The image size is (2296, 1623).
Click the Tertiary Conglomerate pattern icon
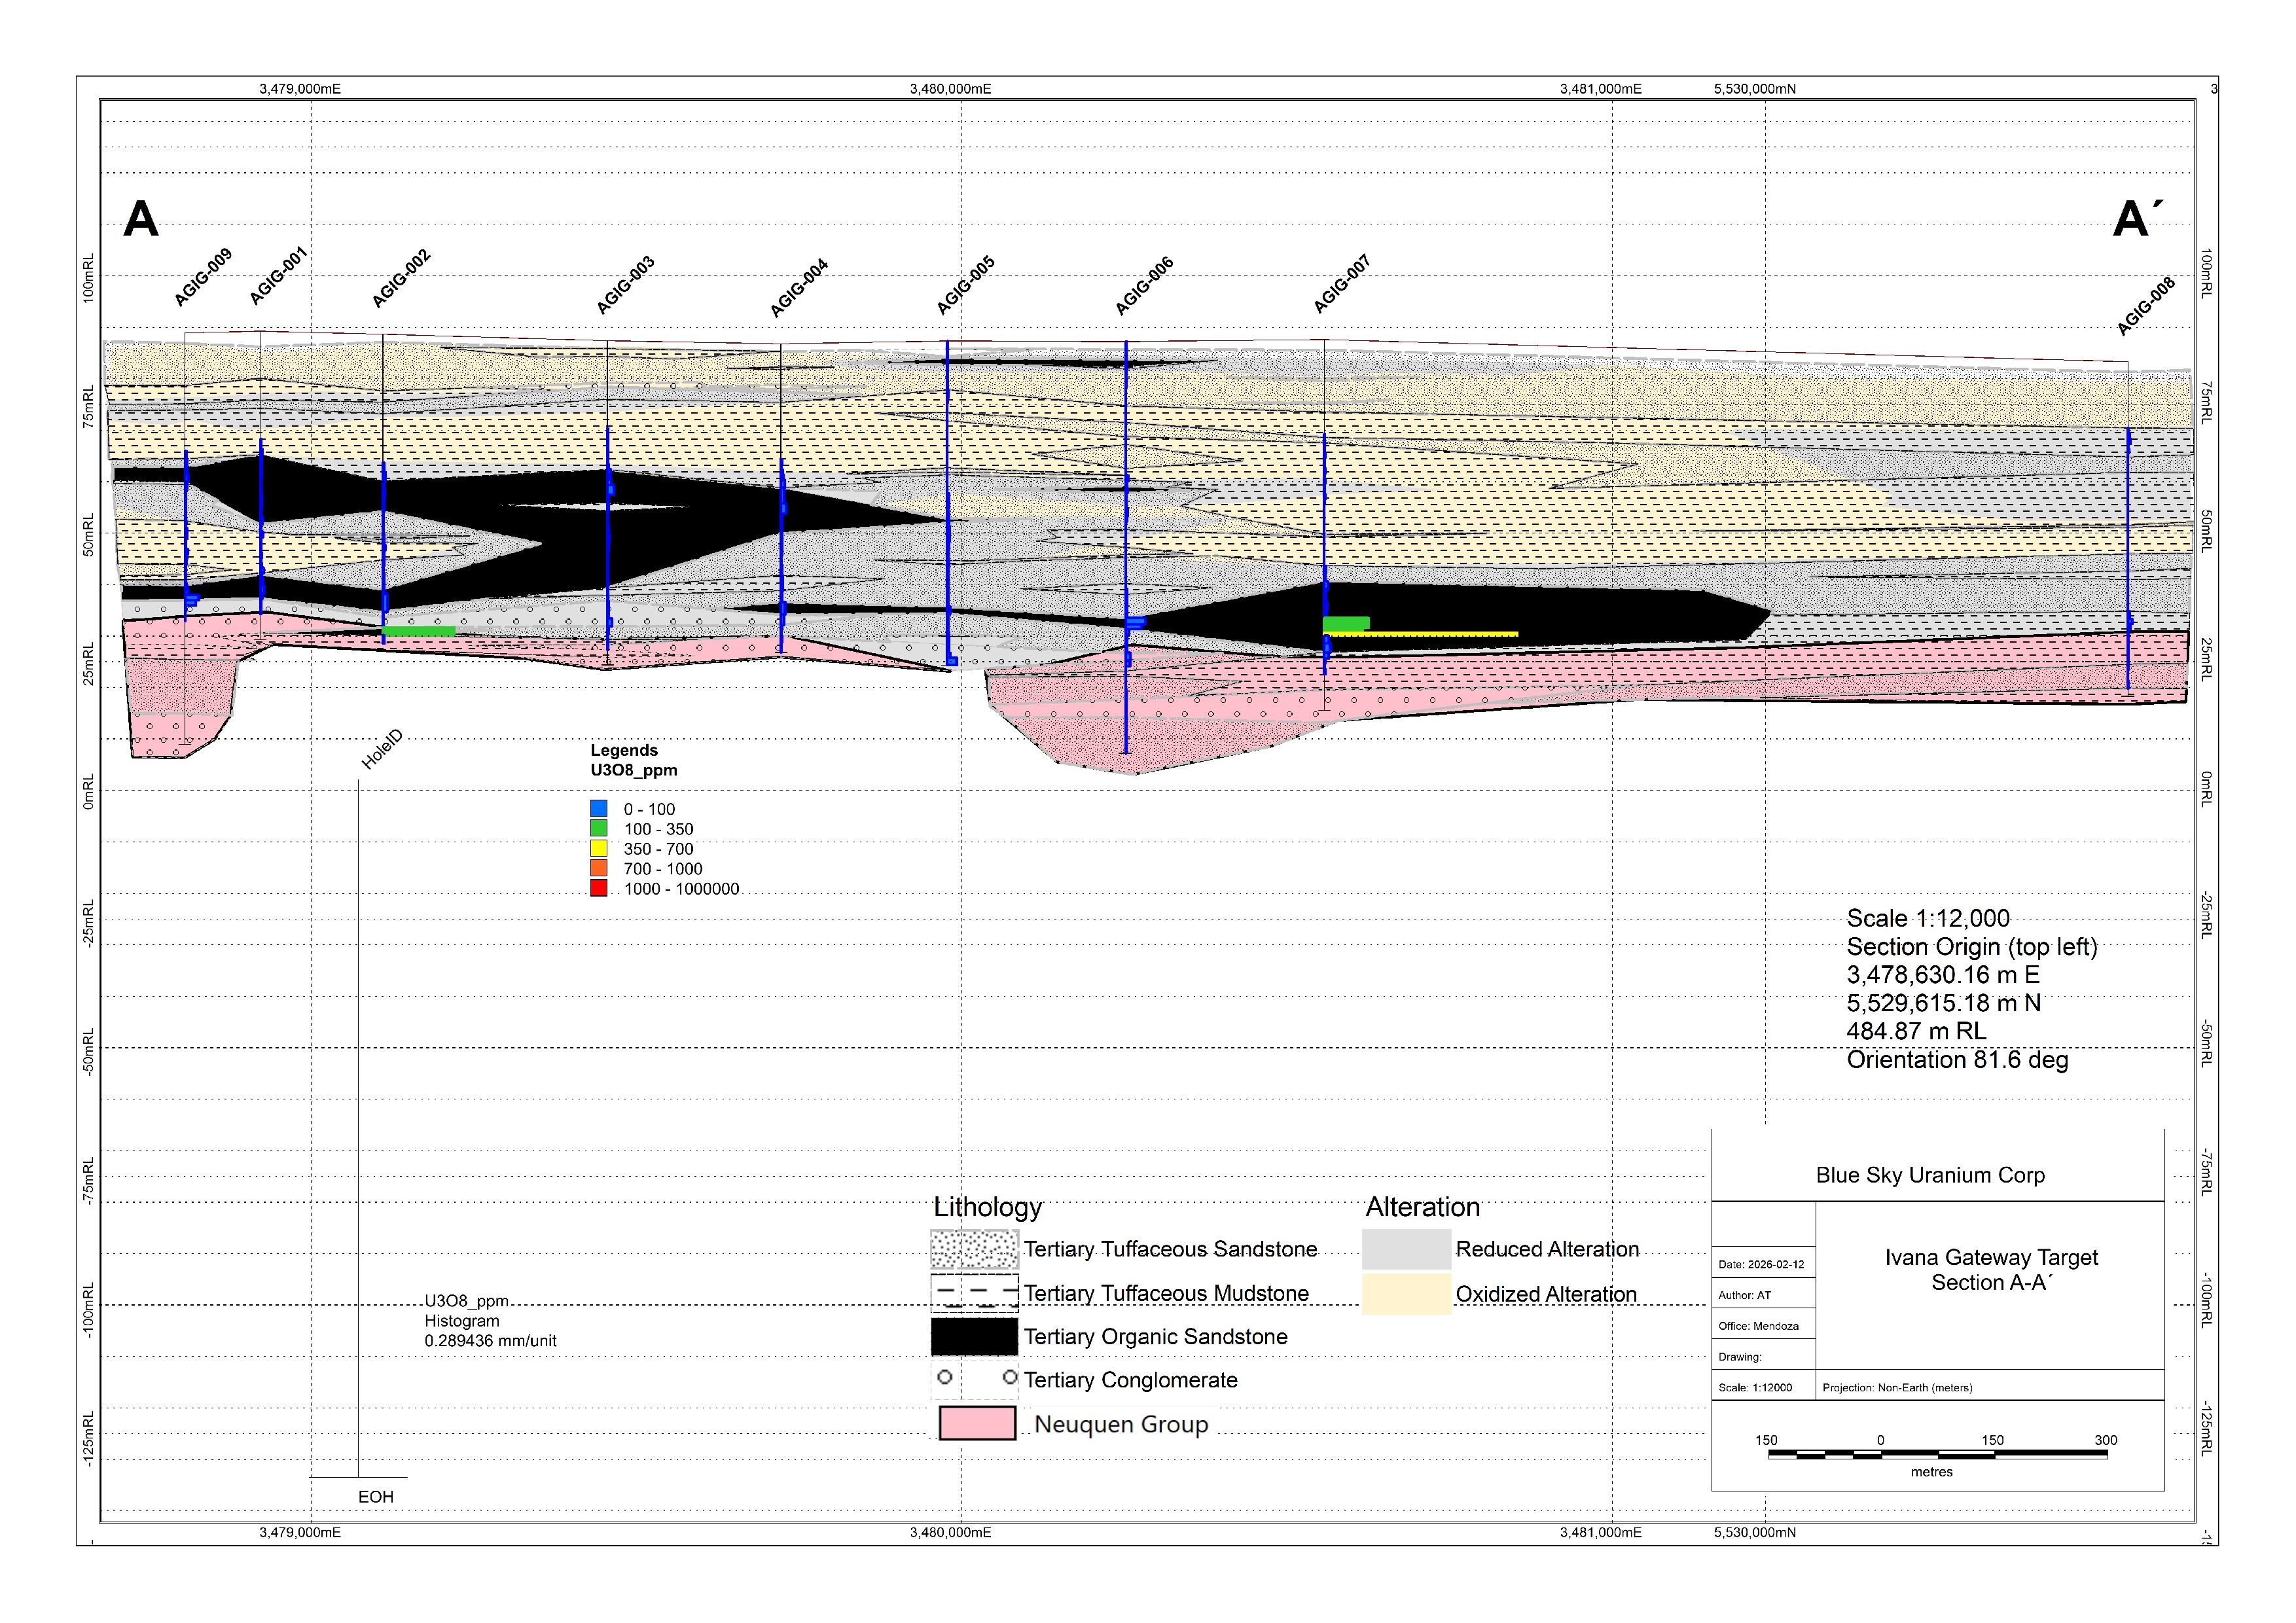tap(974, 1380)
